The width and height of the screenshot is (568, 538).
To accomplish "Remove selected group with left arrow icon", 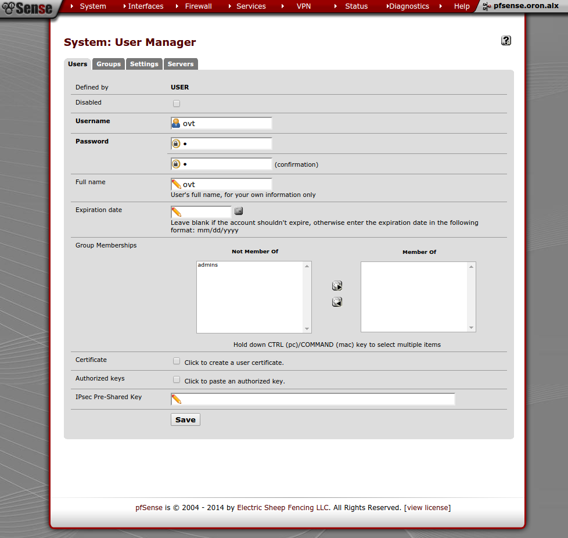I will point(337,302).
